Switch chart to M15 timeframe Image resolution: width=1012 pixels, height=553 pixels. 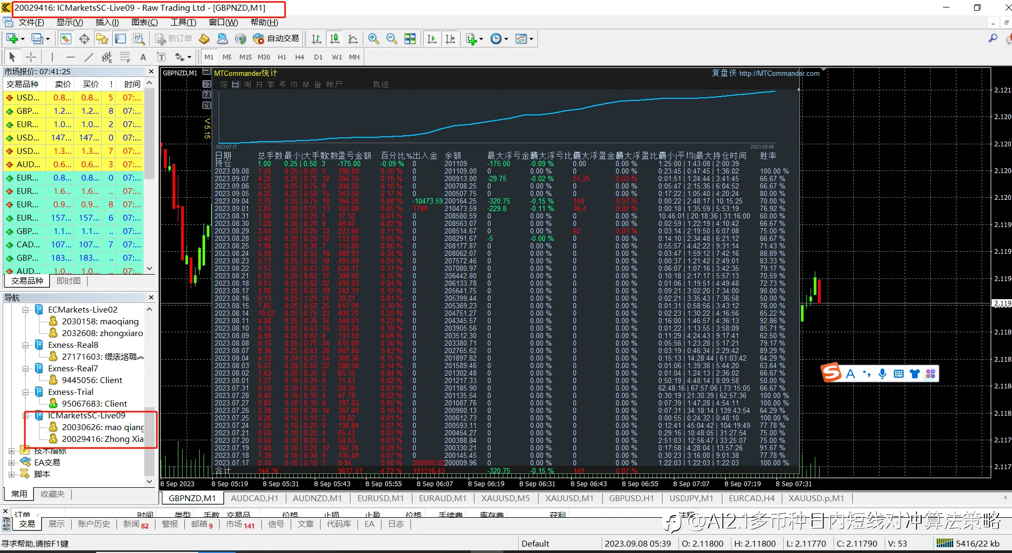point(245,57)
